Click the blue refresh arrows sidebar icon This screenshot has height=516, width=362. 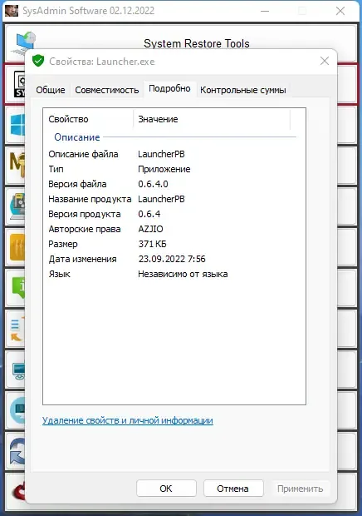17,451
